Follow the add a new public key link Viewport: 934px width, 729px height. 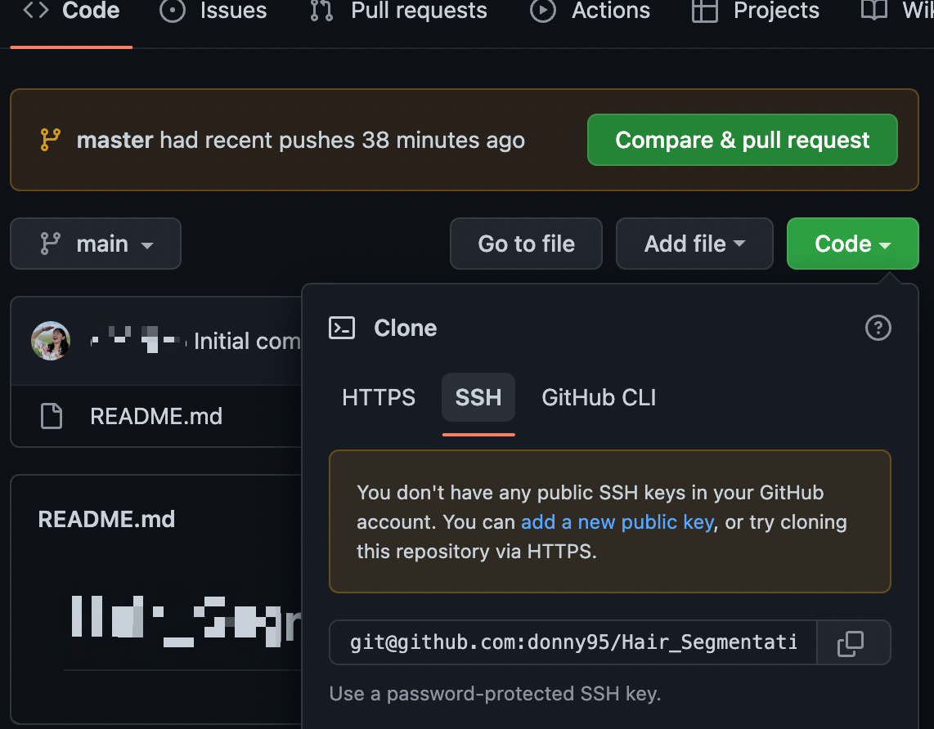(x=617, y=522)
